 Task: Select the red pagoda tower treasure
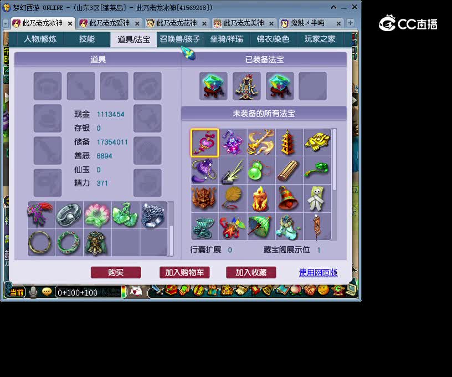[289, 143]
